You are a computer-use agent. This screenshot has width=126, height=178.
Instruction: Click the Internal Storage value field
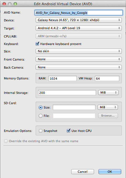click(67, 93)
